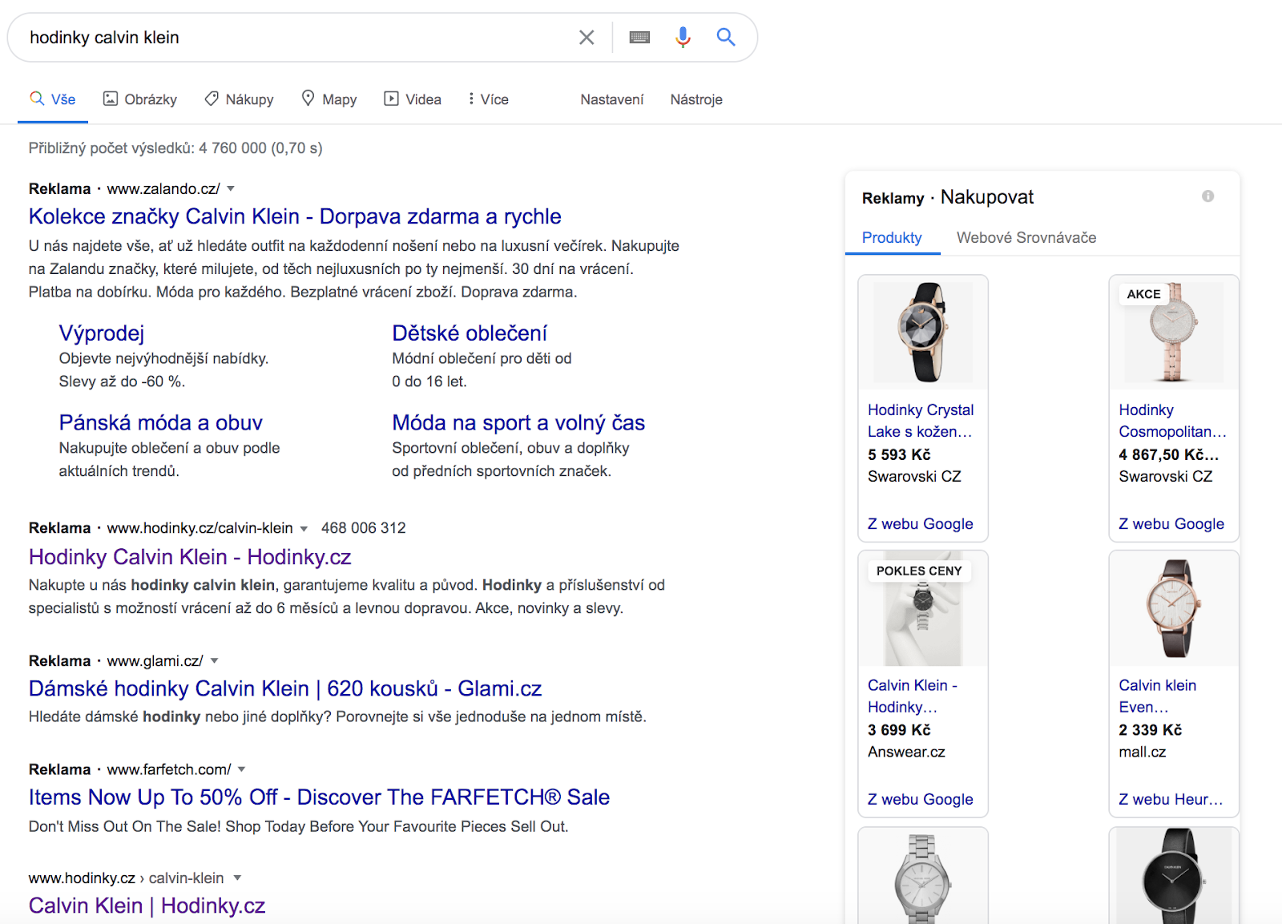
Task: Click the www.zalando.cz/ ad URL
Action: [x=163, y=189]
